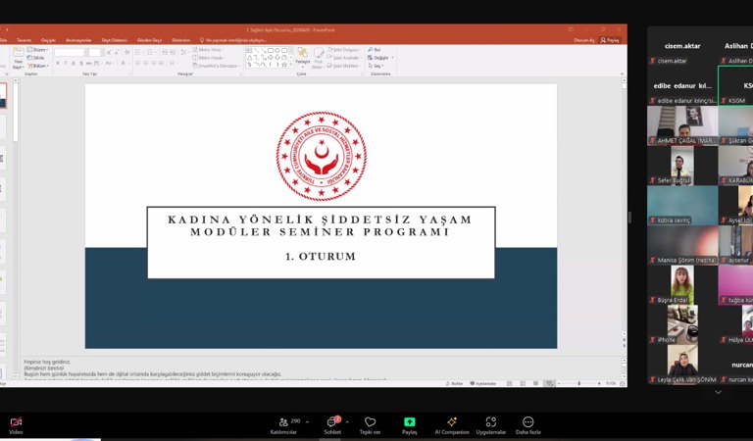Select the rectangle shape in shapes gallery
This screenshot has height=441, width=753.
pyautogui.click(x=271, y=50)
